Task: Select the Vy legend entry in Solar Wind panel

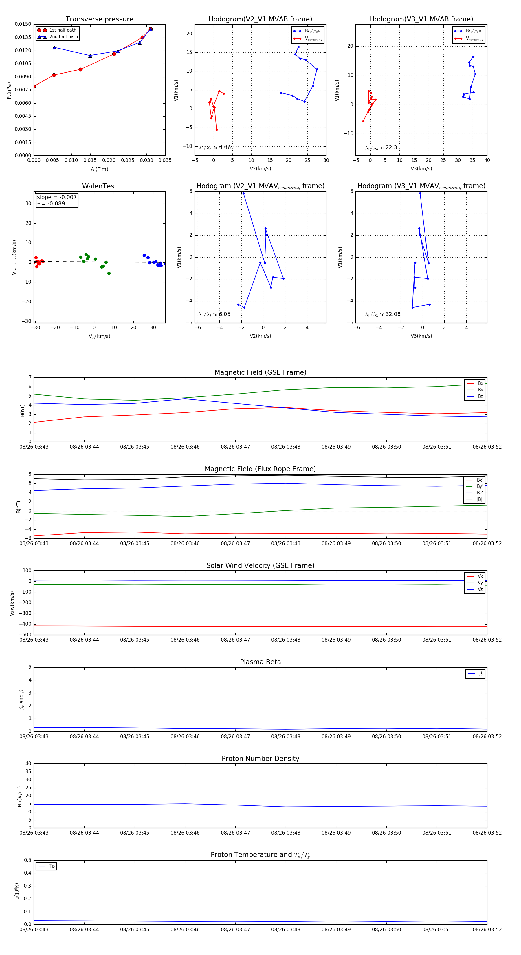Action: (x=475, y=583)
